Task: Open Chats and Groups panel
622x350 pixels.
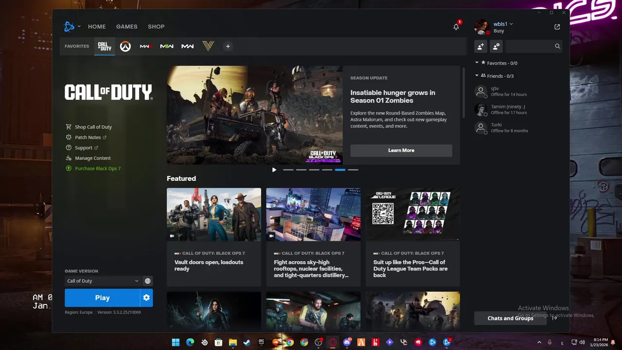Action: click(510, 318)
